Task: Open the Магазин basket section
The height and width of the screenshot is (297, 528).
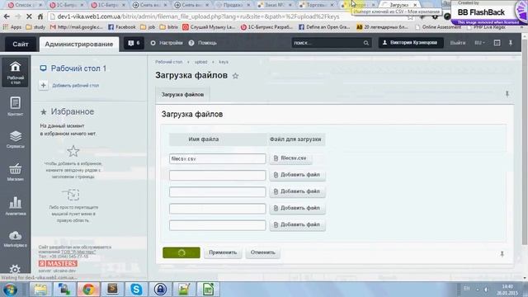Action: 15,172
